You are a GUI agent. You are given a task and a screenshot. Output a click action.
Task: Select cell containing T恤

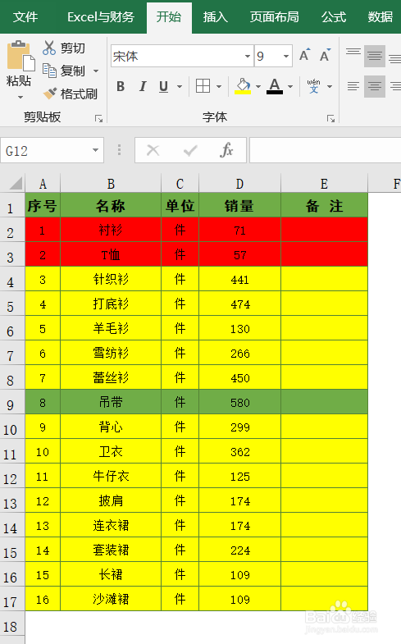pos(111,254)
